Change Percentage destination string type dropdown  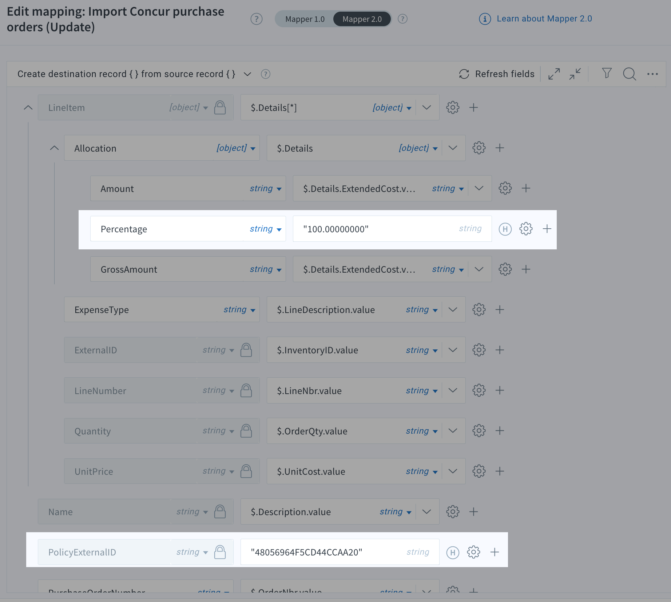point(266,229)
